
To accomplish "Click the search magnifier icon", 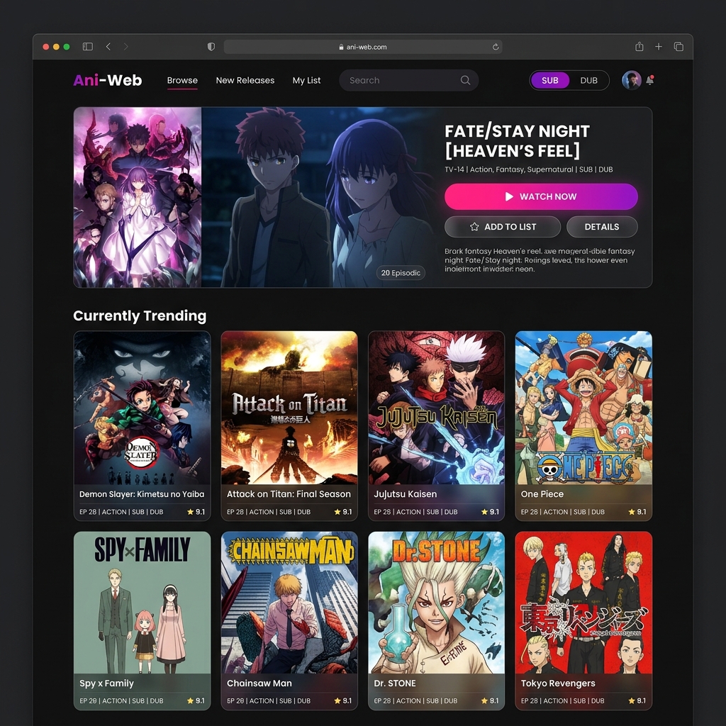I will click(x=465, y=80).
